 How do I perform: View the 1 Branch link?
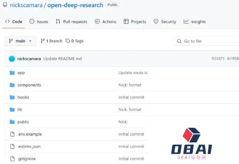[x=51, y=41]
